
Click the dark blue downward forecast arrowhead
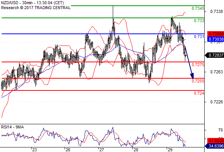coord(192,76)
